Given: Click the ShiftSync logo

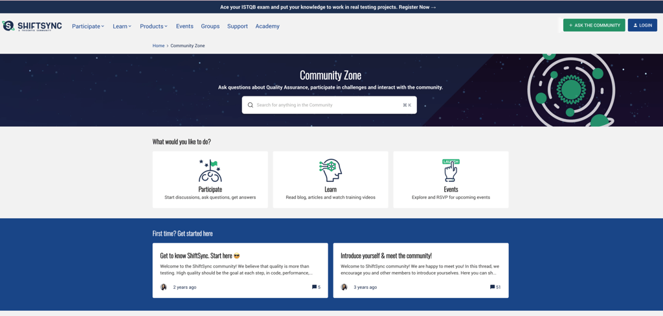Looking at the screenshot, I should click(x=32, y=27).
